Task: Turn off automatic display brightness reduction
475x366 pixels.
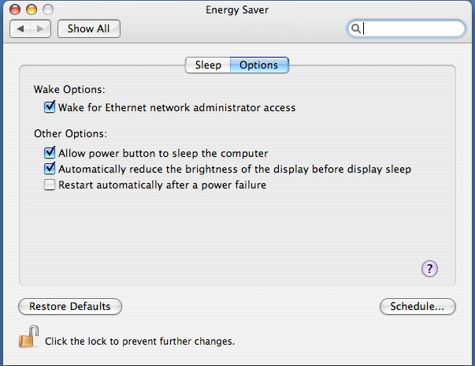Action: [x=50, y=169]
